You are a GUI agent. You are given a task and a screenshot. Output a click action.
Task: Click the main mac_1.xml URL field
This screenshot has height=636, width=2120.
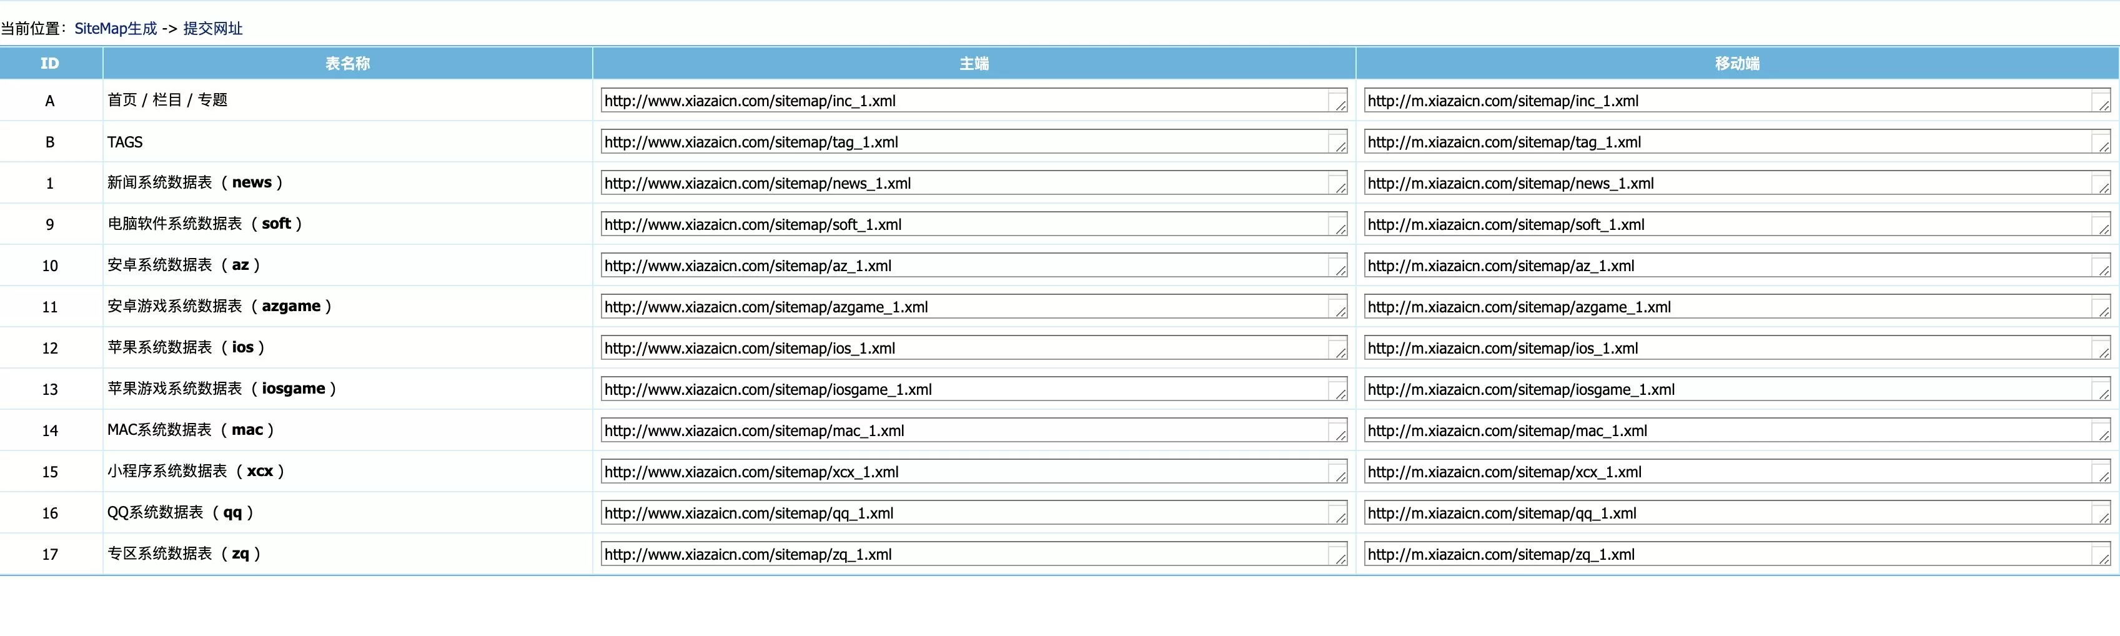click(974, 429)
